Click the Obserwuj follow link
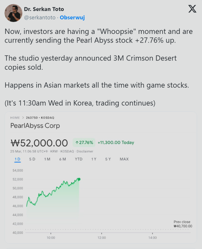This screenshot has width=202, height=249. pyautogui.click(x=72, y=17)
